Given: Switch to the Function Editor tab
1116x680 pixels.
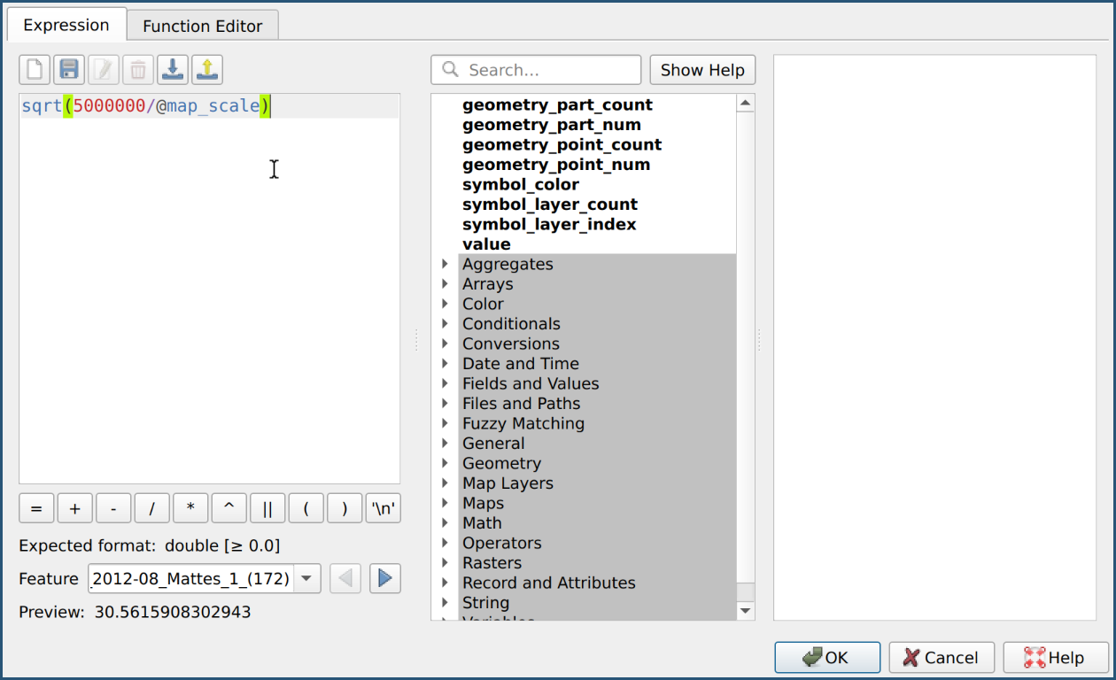Looking at the screenshot, I should point(202,26).
